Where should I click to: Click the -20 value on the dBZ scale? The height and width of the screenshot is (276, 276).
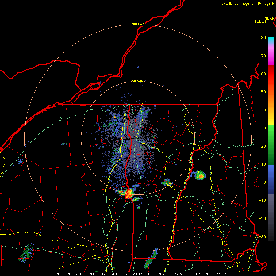click(x=262, y=219)
